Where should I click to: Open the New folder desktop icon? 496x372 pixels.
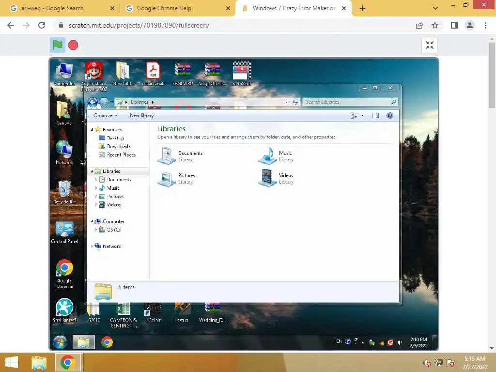pyautogui.click(x=124, y=74)
